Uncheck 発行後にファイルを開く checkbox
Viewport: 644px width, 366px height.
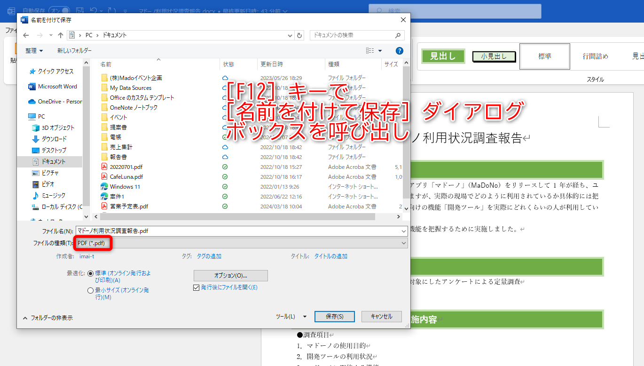[x=196, y=287]
